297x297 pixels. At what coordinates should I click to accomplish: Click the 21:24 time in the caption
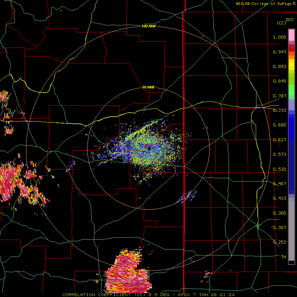pos(227,295)
